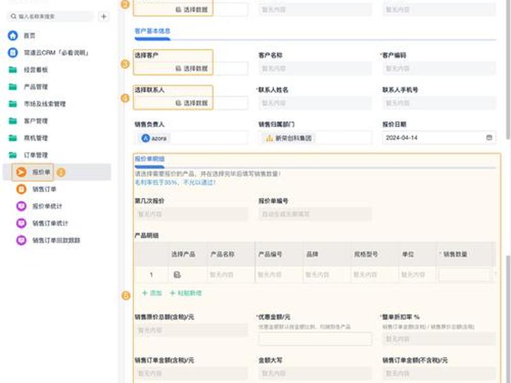Switch to the 客户基本信息 tab
Image resolution: width=511 pixels, height=383 pixels.
point(152,31)
